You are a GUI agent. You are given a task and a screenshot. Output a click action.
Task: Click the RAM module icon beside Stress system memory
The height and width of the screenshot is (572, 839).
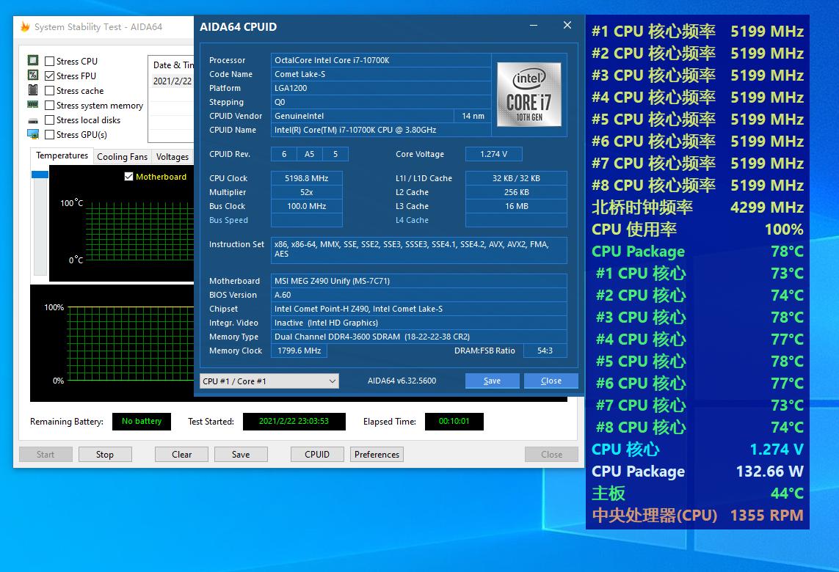(33, 105)
